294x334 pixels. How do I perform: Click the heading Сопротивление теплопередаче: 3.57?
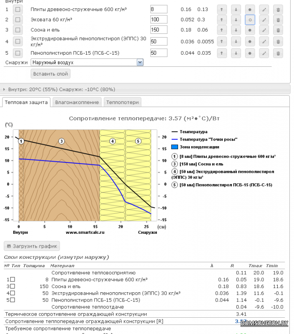[x=144, y=119]
